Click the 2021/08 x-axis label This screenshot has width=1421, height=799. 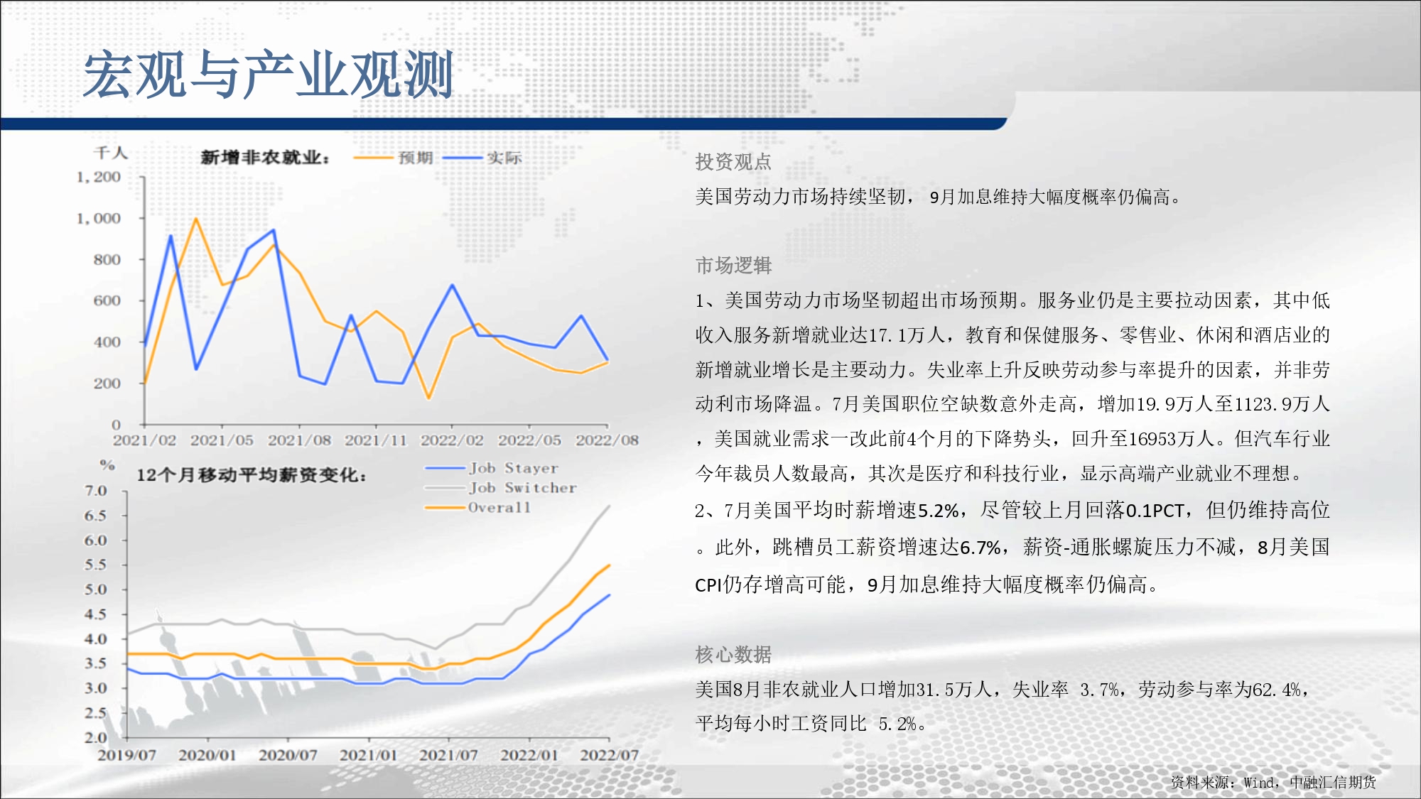[299, 440]
